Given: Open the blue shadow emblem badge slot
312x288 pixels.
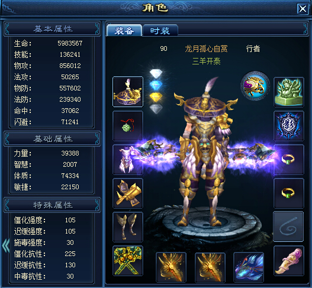Looking at the screenshot, I should pyautogui.click(x=289, y=126).
